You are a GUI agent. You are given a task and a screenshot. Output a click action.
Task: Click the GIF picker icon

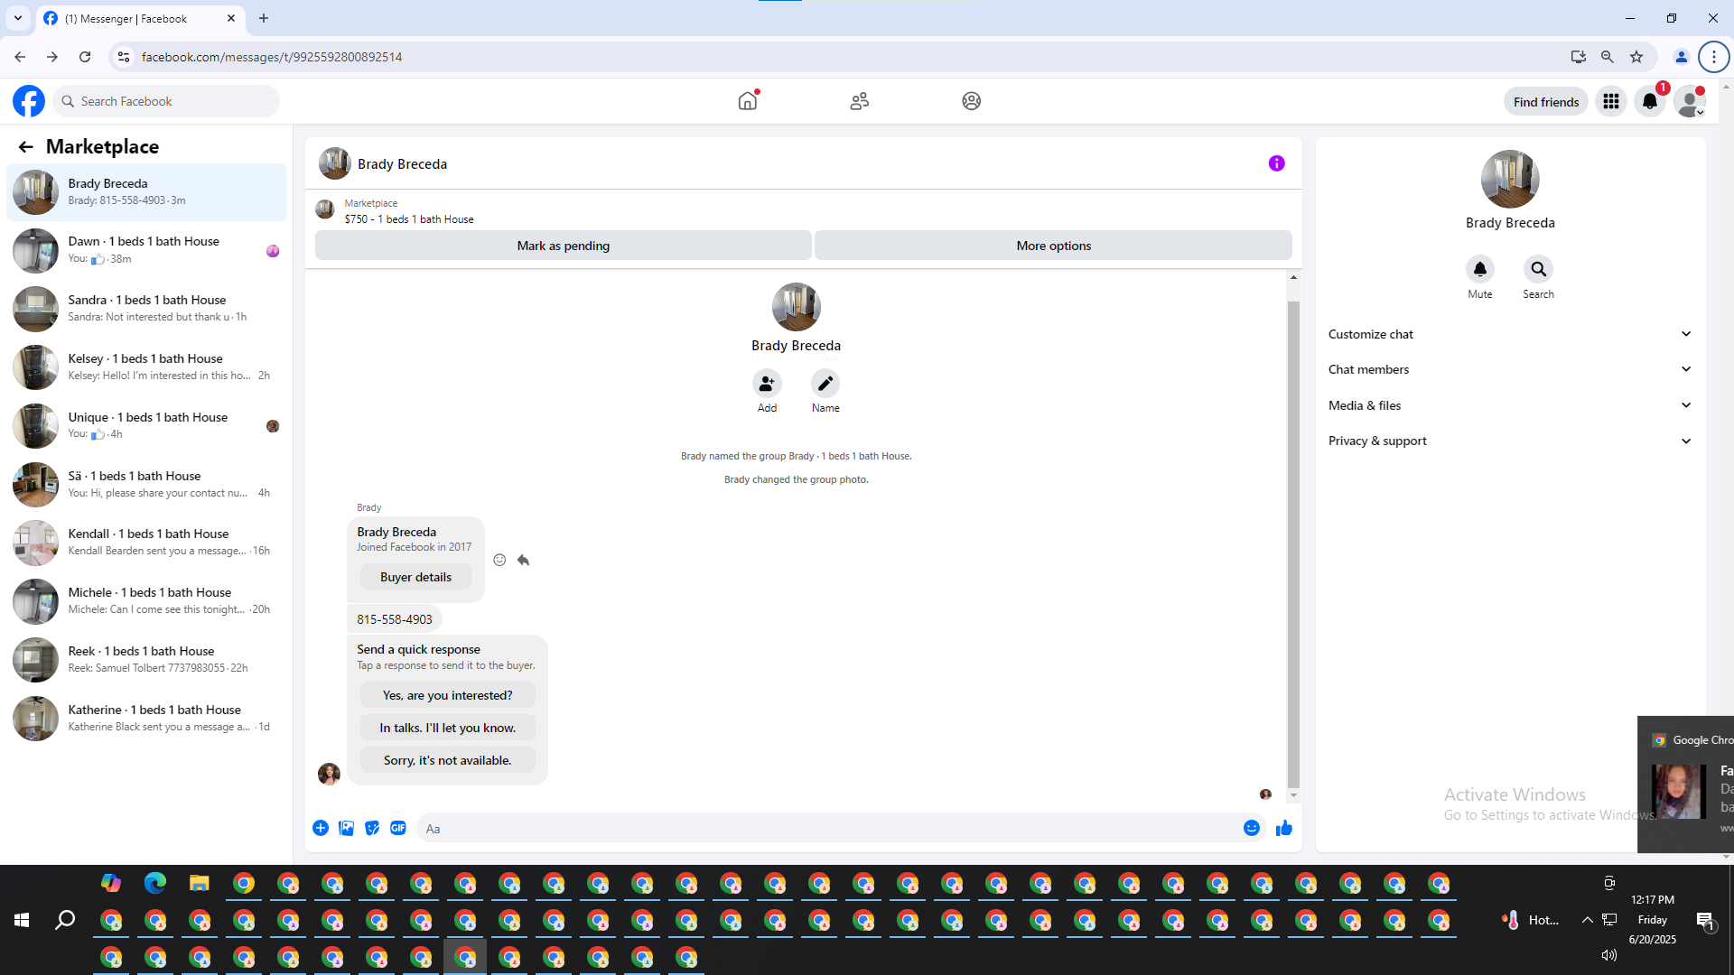(x=398, y=828)
